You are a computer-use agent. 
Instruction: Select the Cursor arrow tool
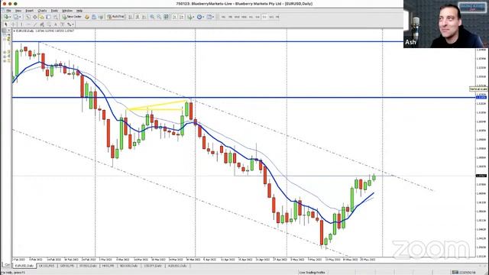pyautogui.click(x=6, y=24)
